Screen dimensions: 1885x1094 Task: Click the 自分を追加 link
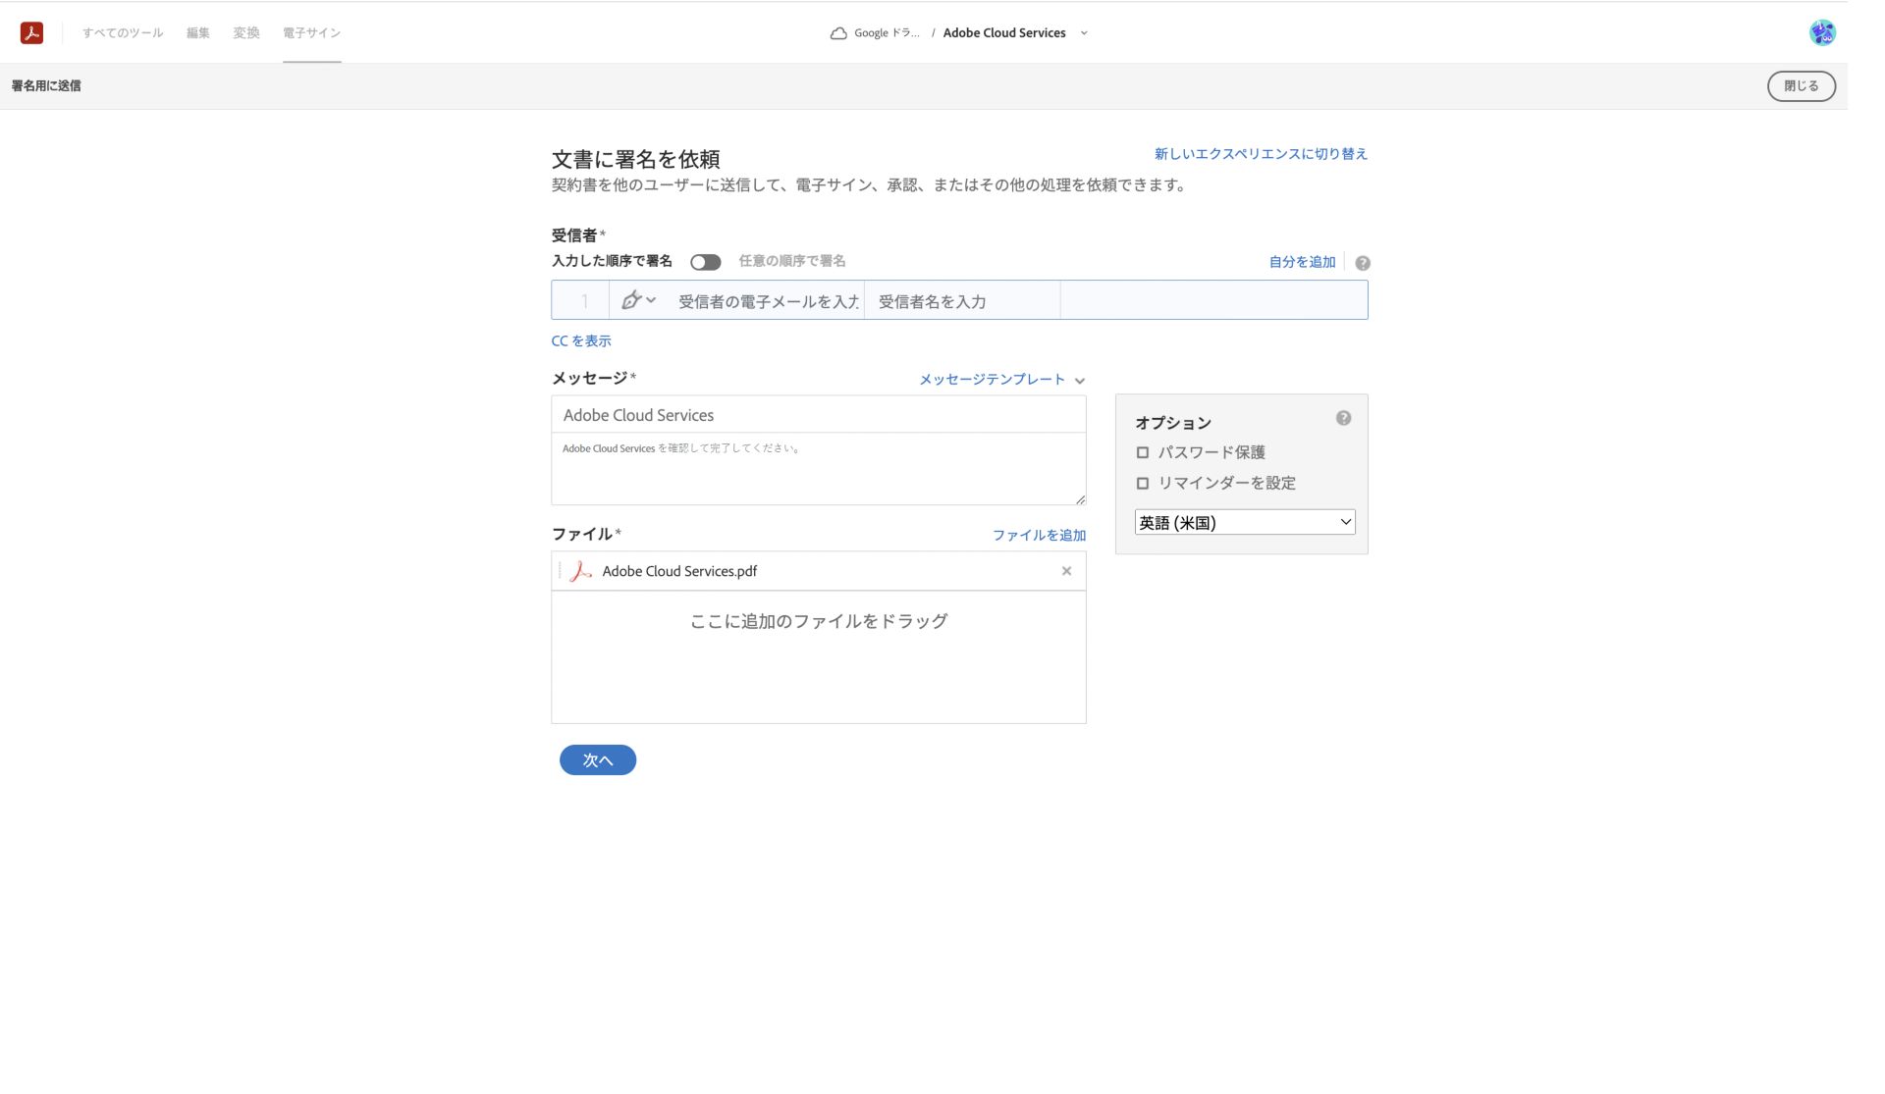(1302, 262)
